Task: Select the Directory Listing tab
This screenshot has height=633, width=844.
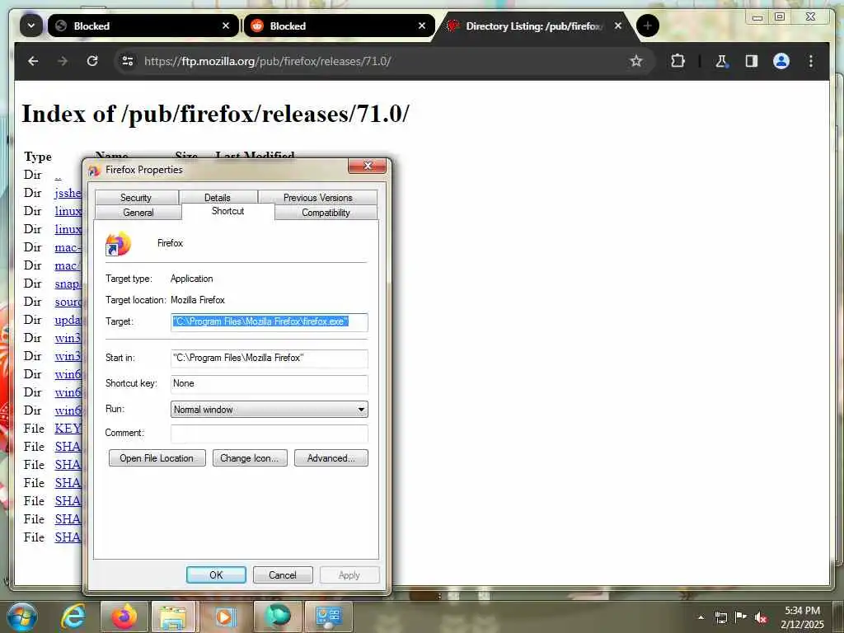Action: pos(535,26)
